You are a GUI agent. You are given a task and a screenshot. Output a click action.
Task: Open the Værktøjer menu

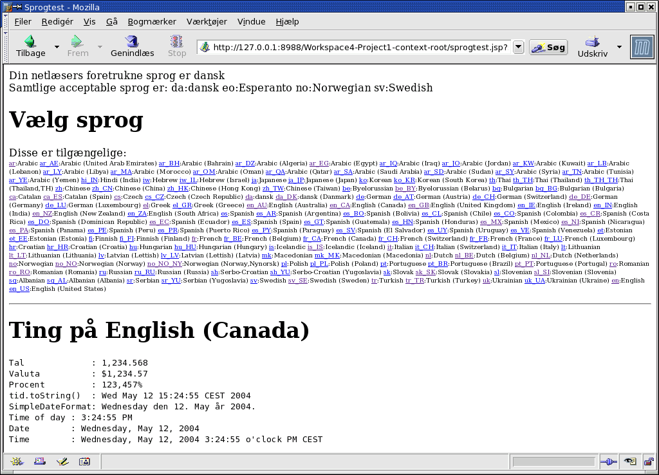pos(207,21)
